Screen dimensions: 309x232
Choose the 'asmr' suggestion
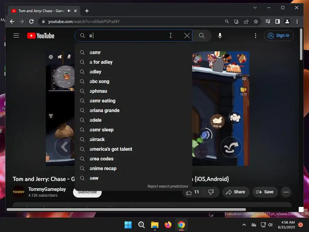coord(133,53)
